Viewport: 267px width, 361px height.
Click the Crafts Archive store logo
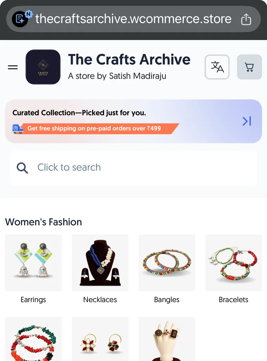[43, 67]
